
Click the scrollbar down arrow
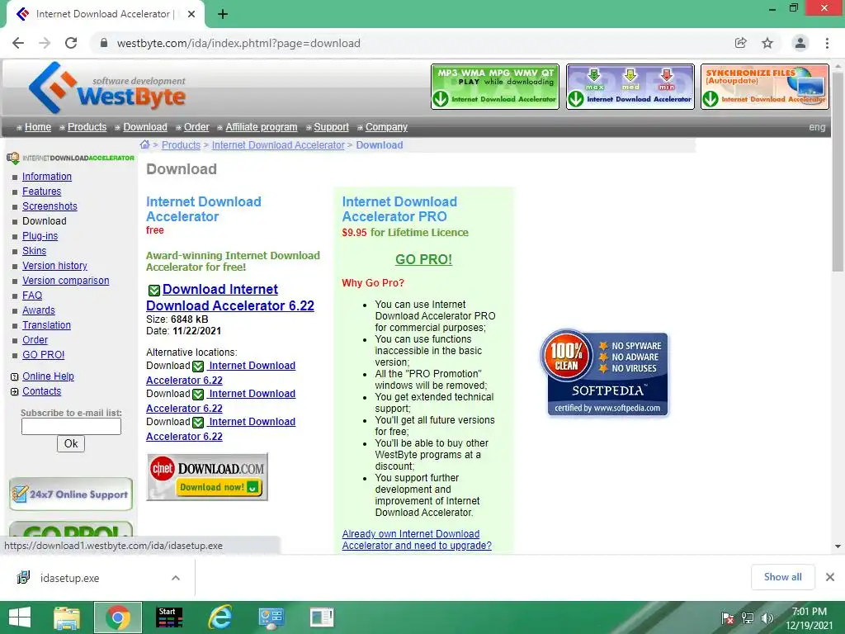pyautogui.click(x=838, y=546)
